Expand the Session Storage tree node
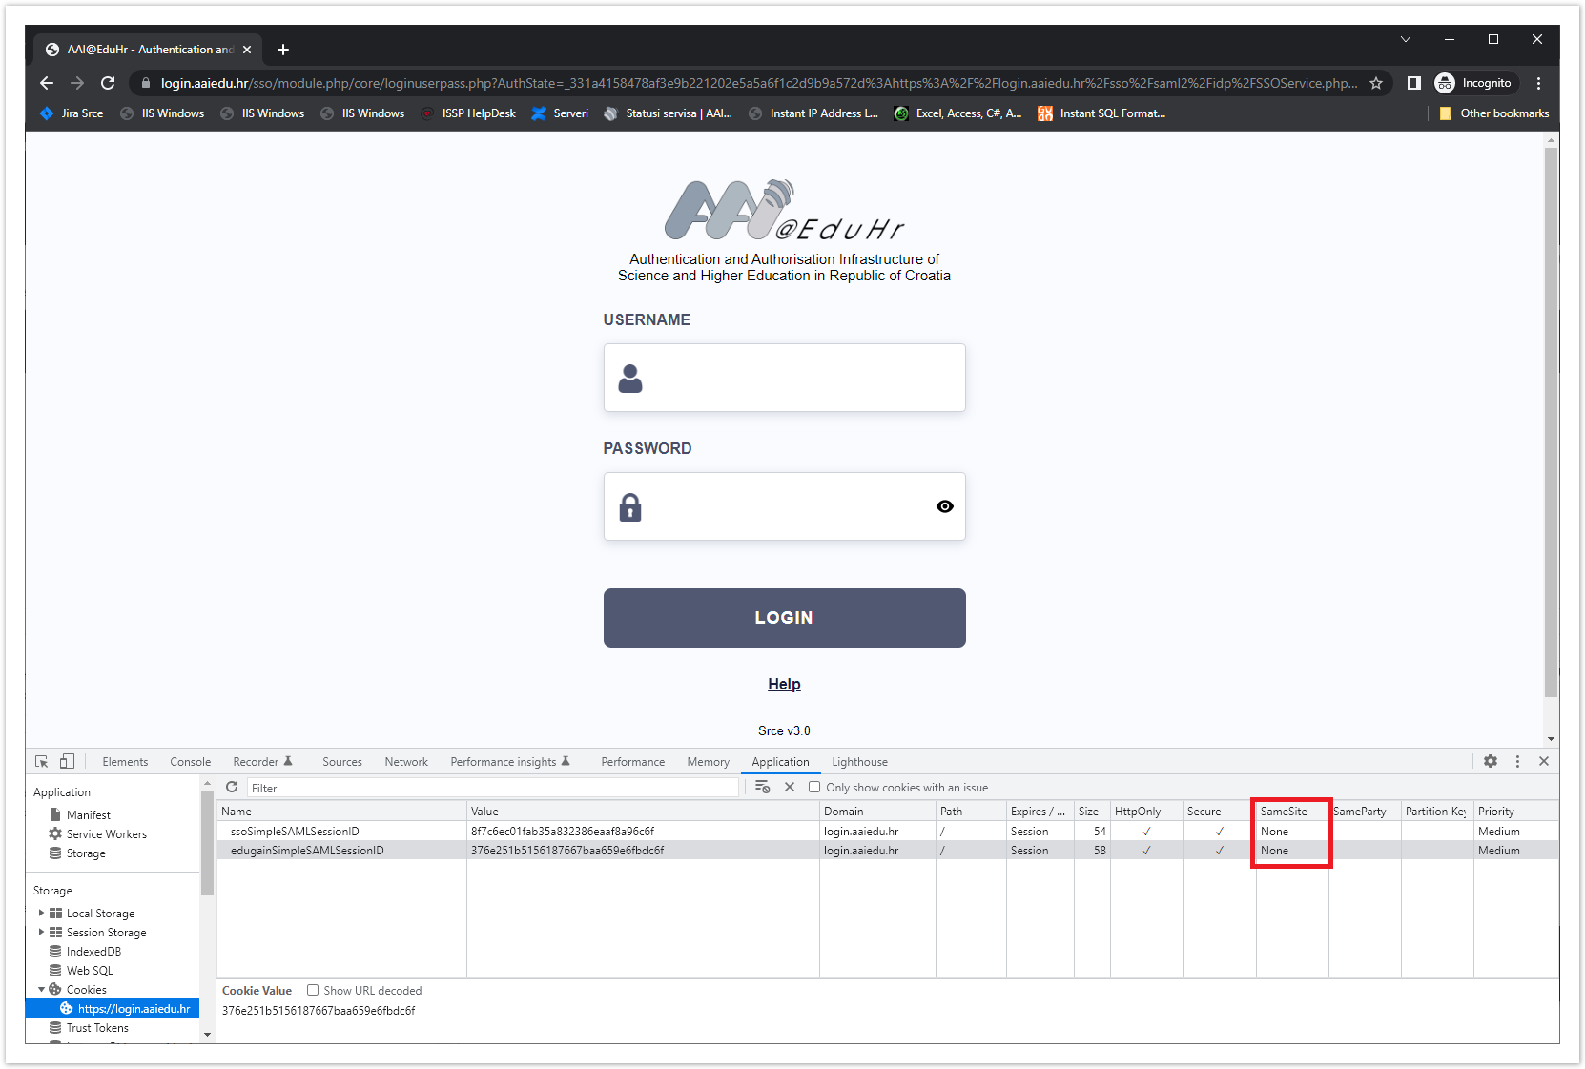This screenshot has height=1069, width=1585. coord(41,933)
